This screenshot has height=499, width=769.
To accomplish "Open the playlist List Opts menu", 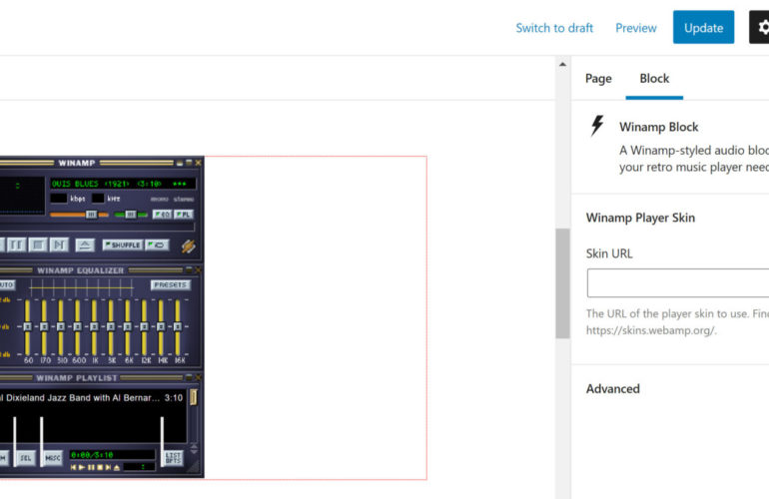I will 173,458.
